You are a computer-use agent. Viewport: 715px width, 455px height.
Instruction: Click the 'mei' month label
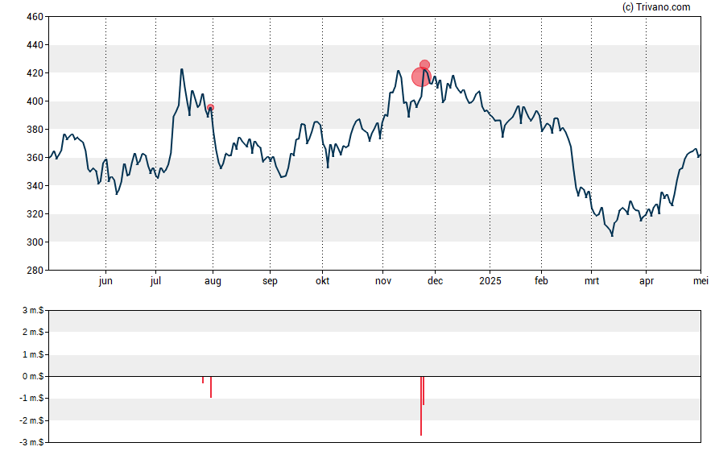701,280
